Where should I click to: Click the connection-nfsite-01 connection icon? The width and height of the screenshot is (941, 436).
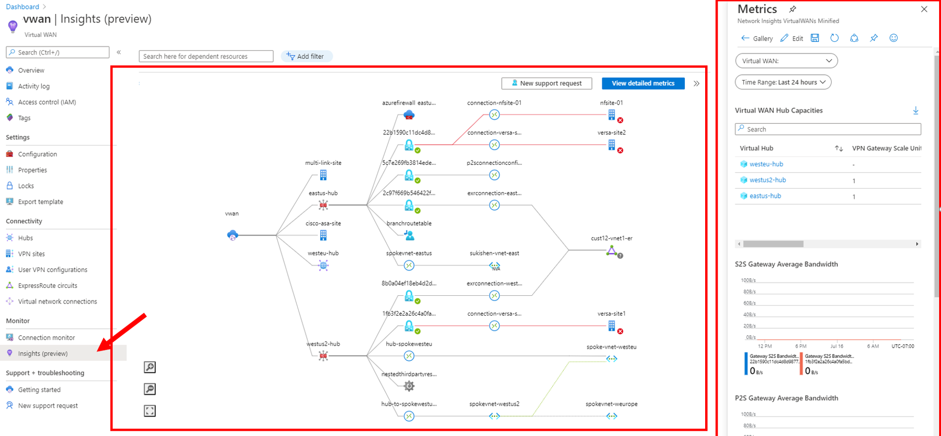494,115
